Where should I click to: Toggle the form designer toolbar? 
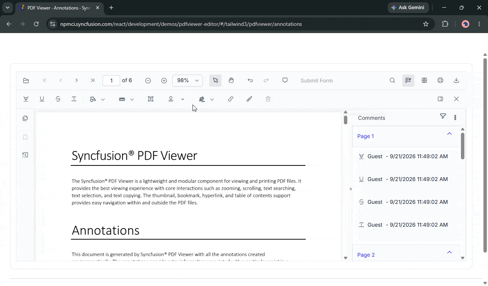click(424, 81)
